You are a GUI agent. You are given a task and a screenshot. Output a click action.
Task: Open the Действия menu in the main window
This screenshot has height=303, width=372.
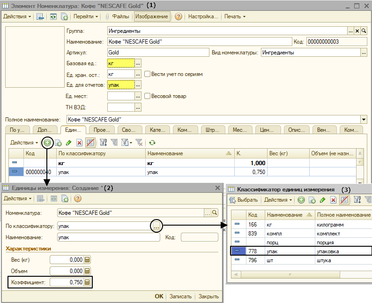pos(17,16)
